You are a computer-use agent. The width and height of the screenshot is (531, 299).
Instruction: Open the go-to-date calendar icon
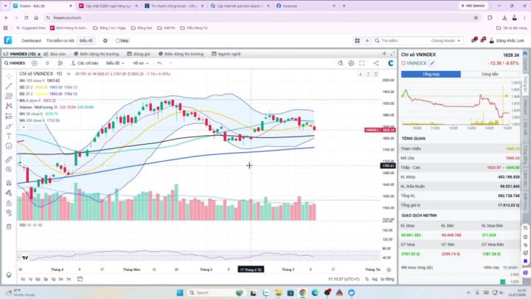(x=80, y=279)
